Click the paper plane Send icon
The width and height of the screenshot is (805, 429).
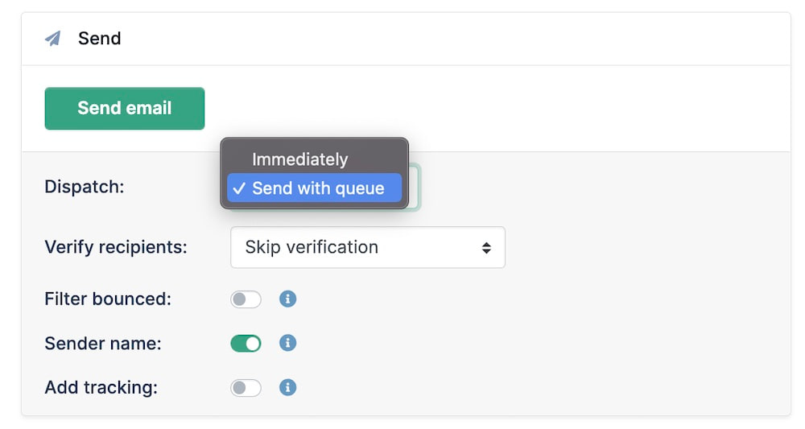53,39
